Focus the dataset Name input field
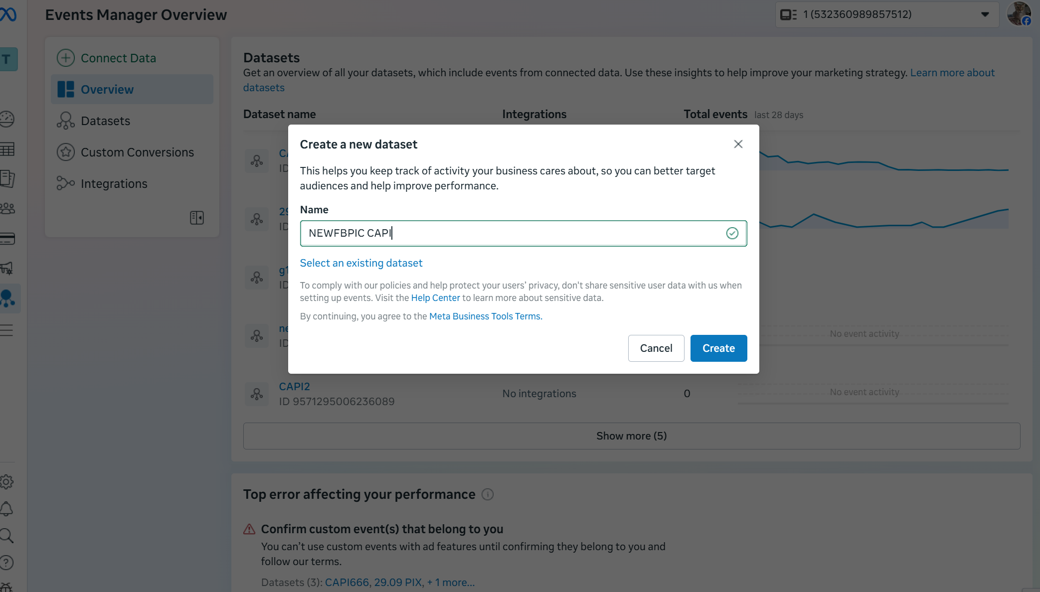Screen dimensions: 1040x592 (x=514, y=233)
